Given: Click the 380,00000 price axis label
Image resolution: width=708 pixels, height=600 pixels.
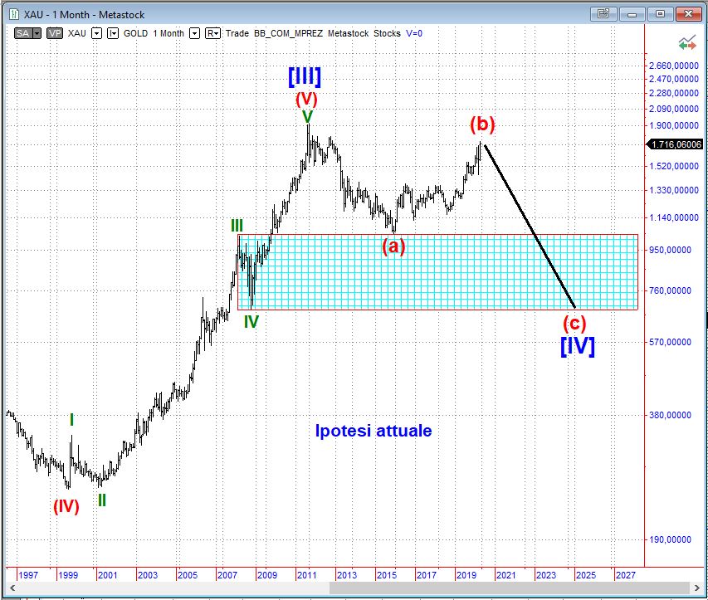Looking at the screenshot, I should (670, 415).
